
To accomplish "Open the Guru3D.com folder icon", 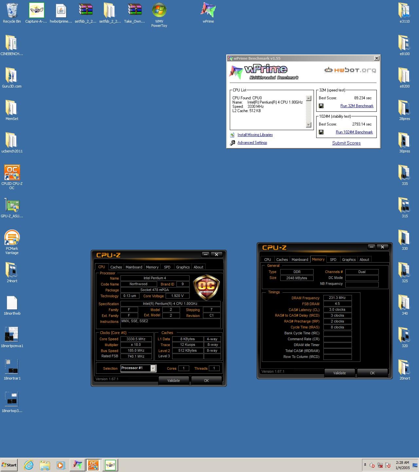I will pyautogui.click(x=12, y=78).
